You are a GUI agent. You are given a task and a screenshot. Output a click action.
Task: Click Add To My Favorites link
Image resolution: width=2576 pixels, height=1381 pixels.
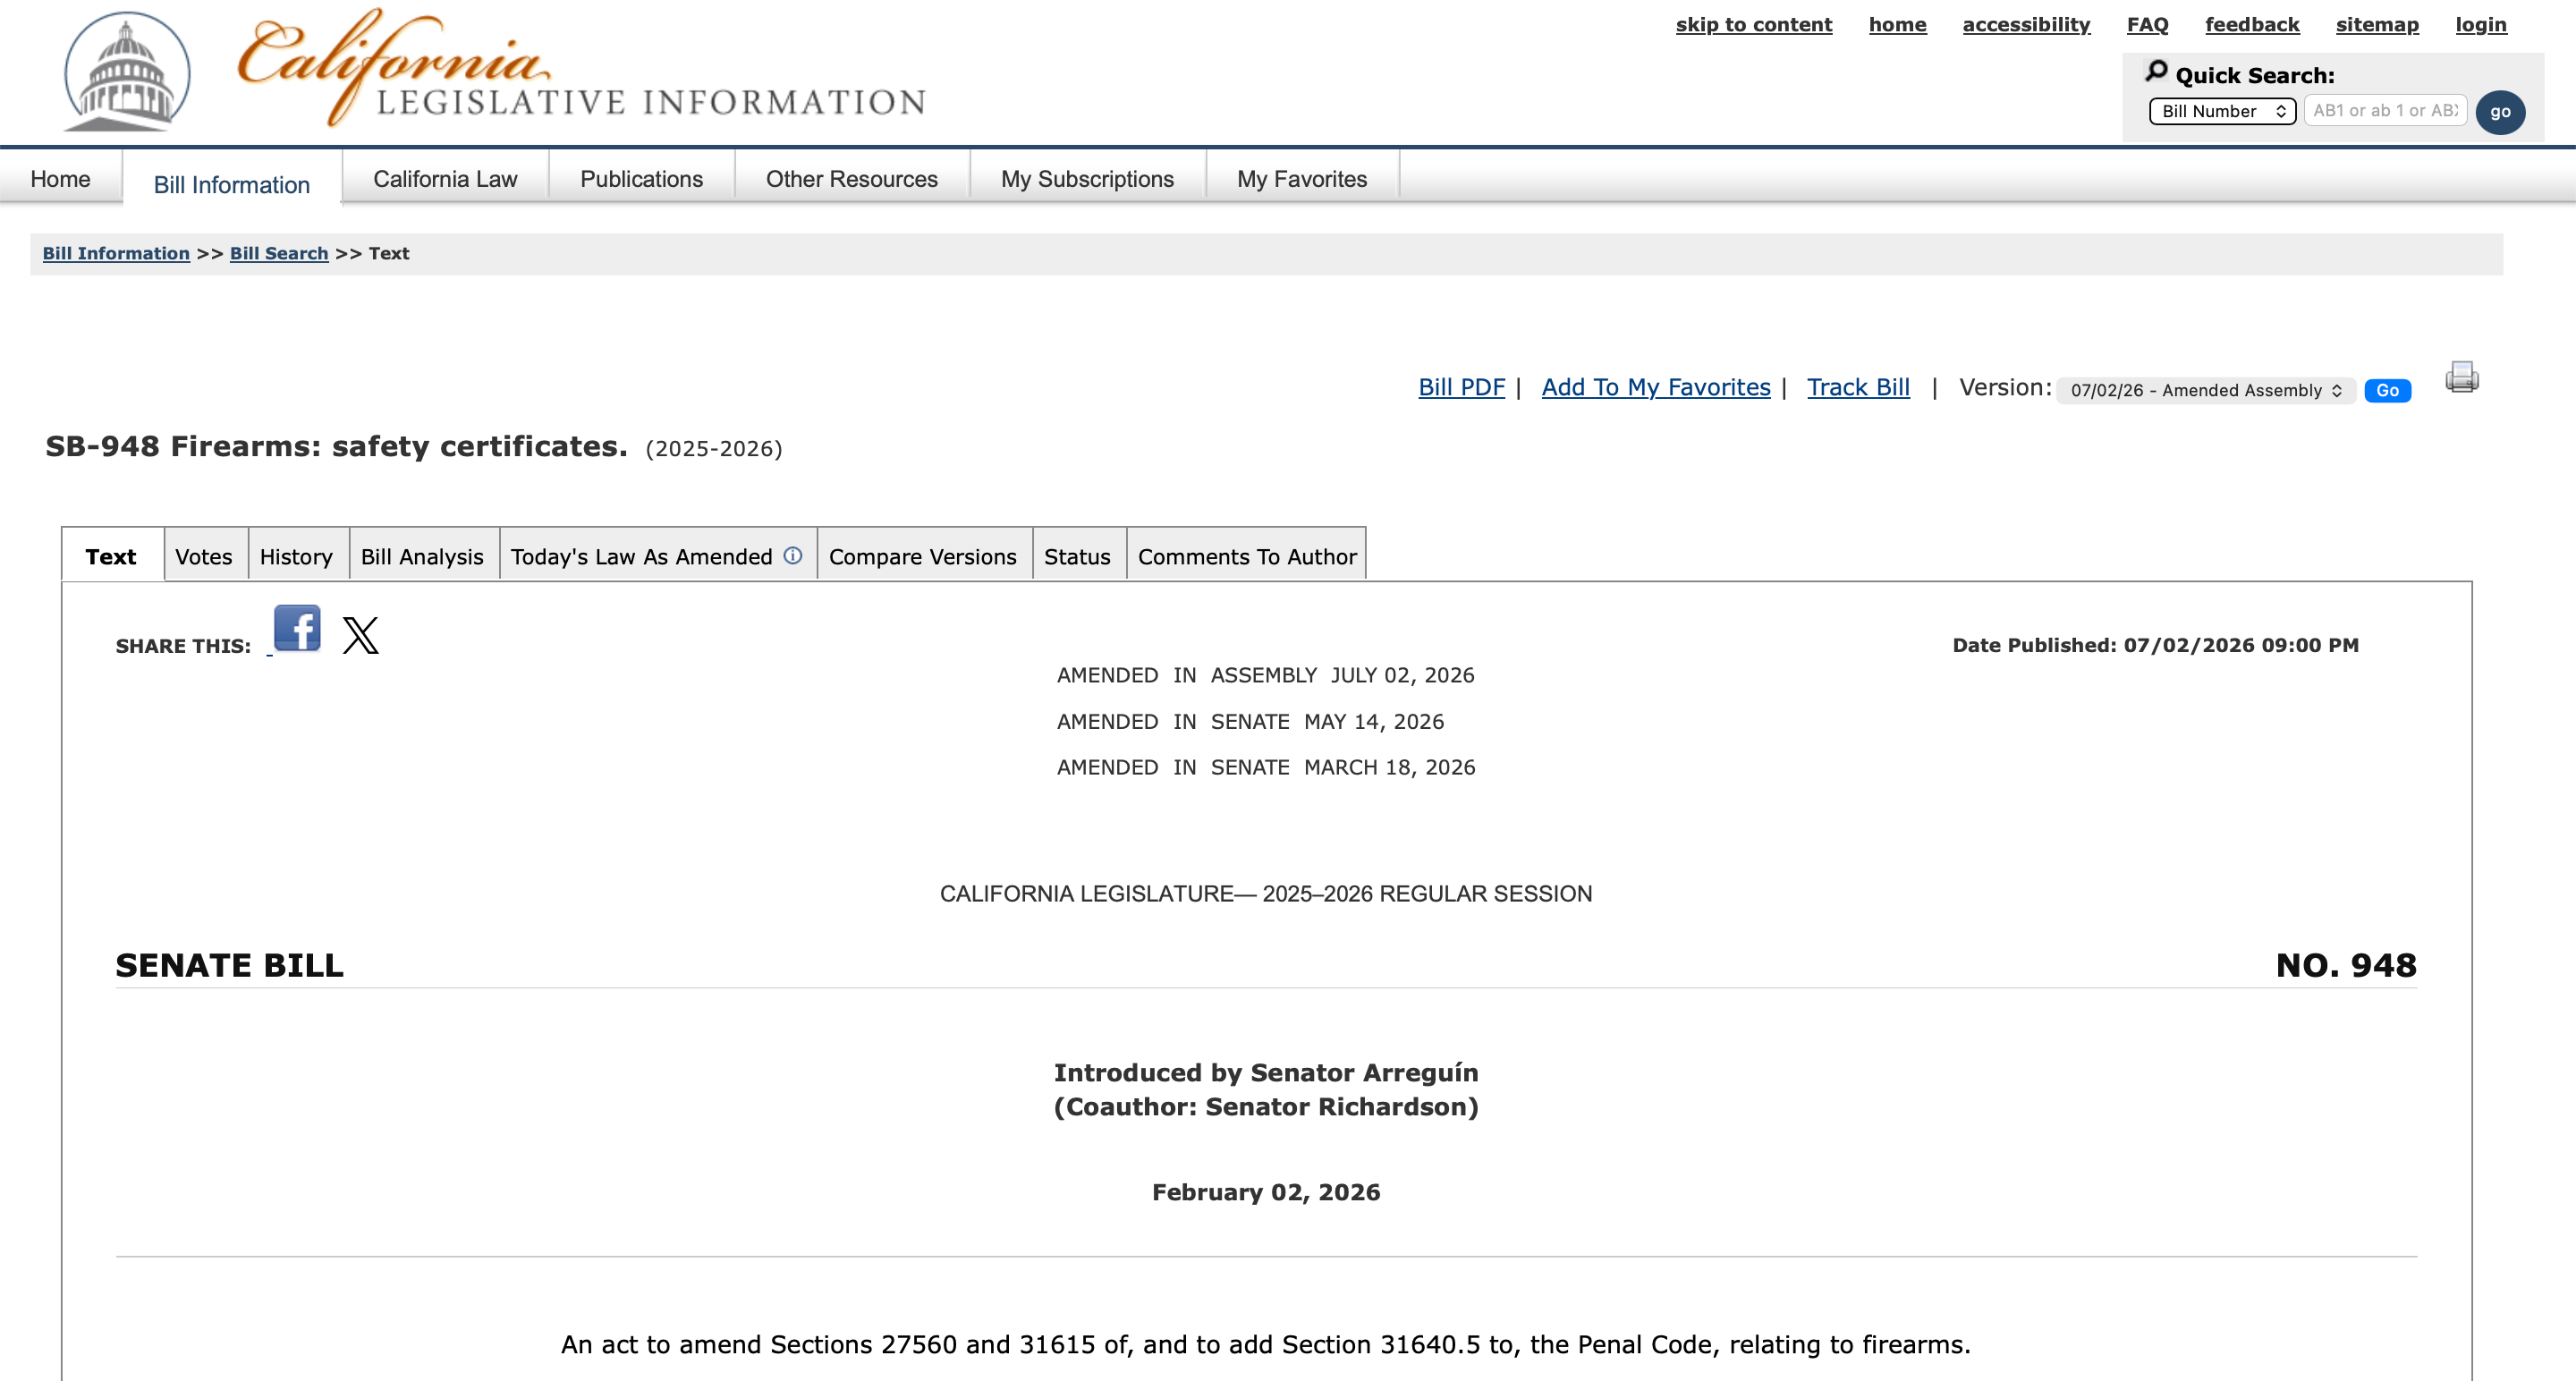(x=1656, y=387)
